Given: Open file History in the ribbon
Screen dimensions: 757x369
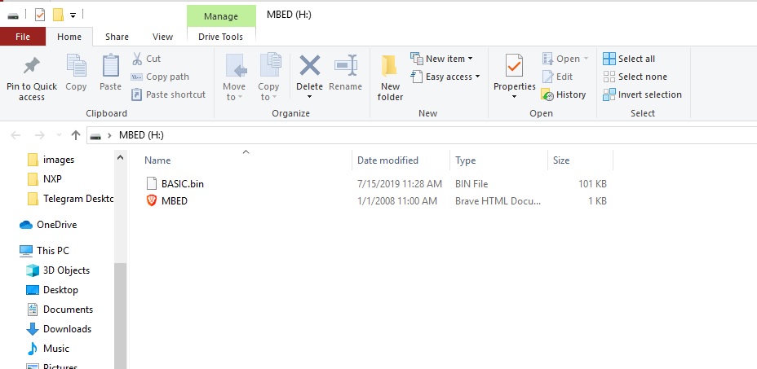Looking at the screenshot, I should point(563,94).
